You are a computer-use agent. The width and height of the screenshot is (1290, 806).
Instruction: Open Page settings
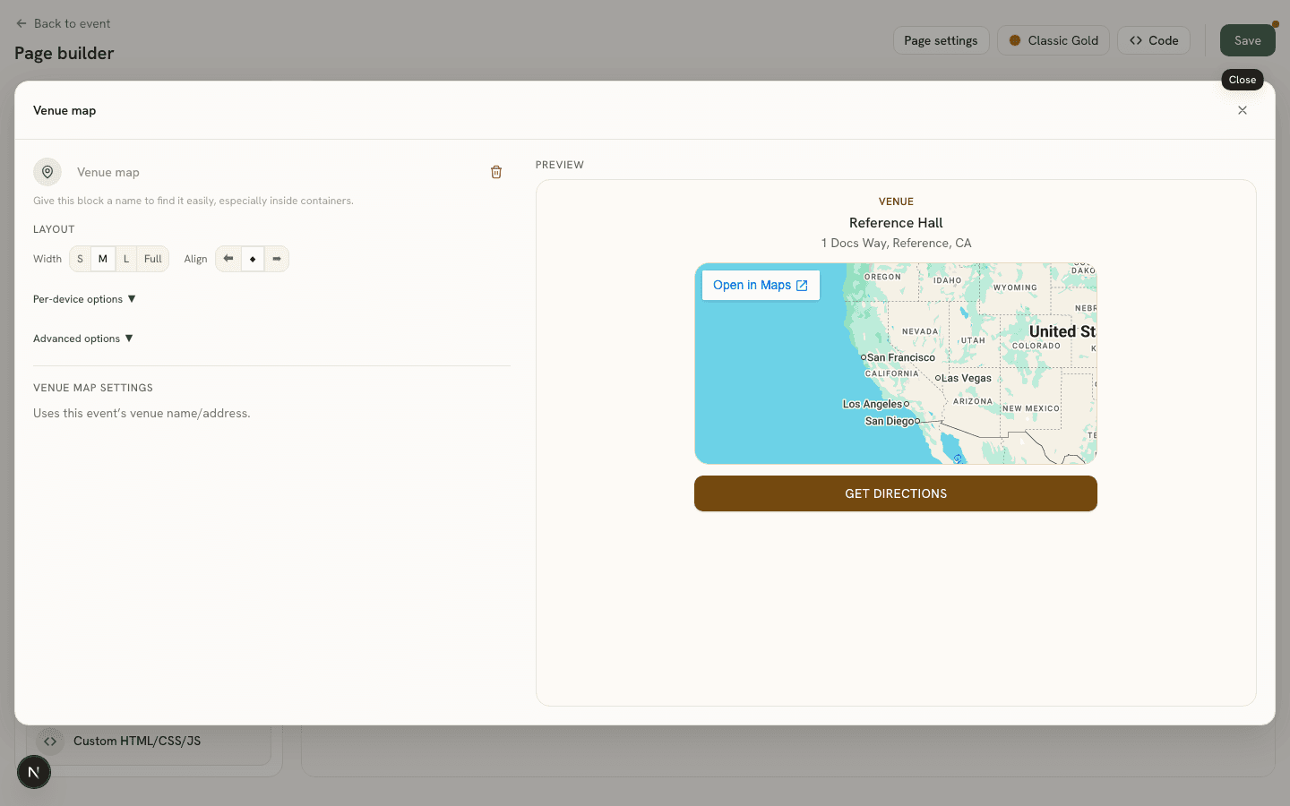941,40
